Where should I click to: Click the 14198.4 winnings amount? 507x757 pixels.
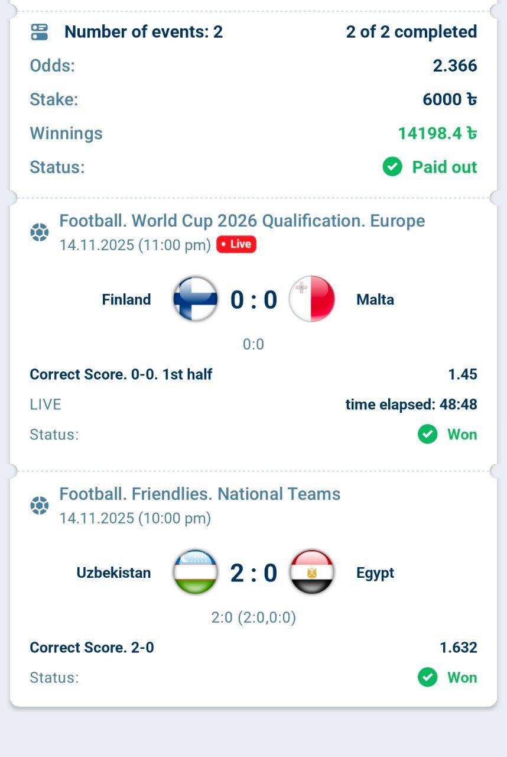437,133
